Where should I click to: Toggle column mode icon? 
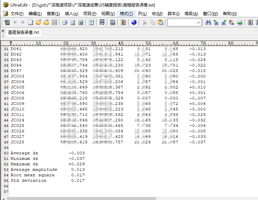(x=123, y=23)
